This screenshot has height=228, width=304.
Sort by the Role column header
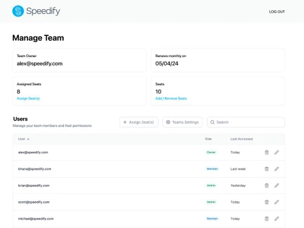208,139
